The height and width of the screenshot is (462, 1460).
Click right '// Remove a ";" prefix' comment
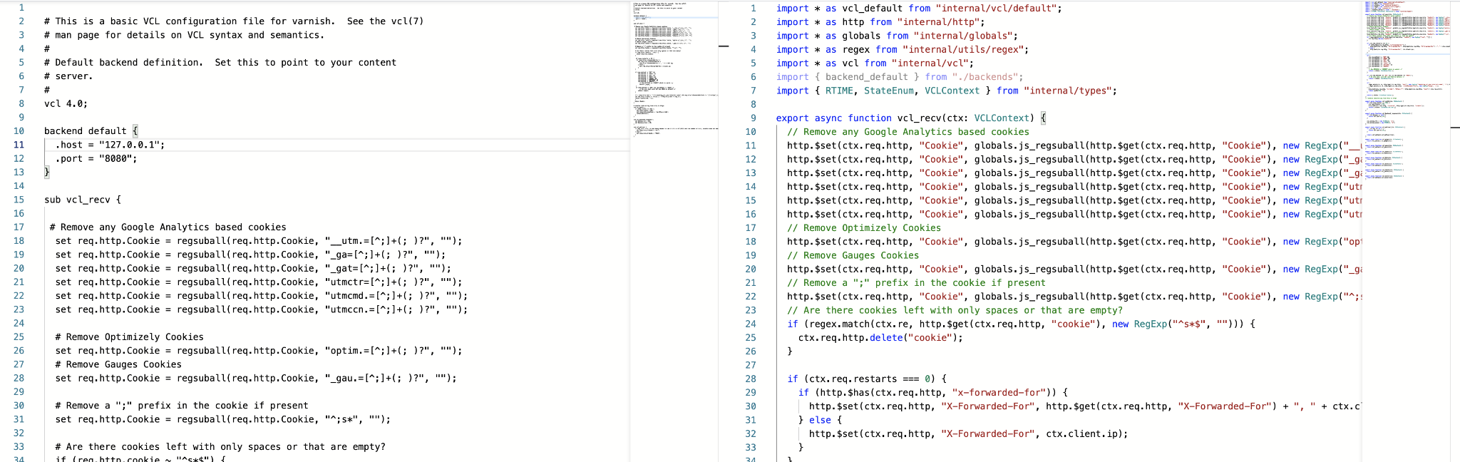point(916,283)
